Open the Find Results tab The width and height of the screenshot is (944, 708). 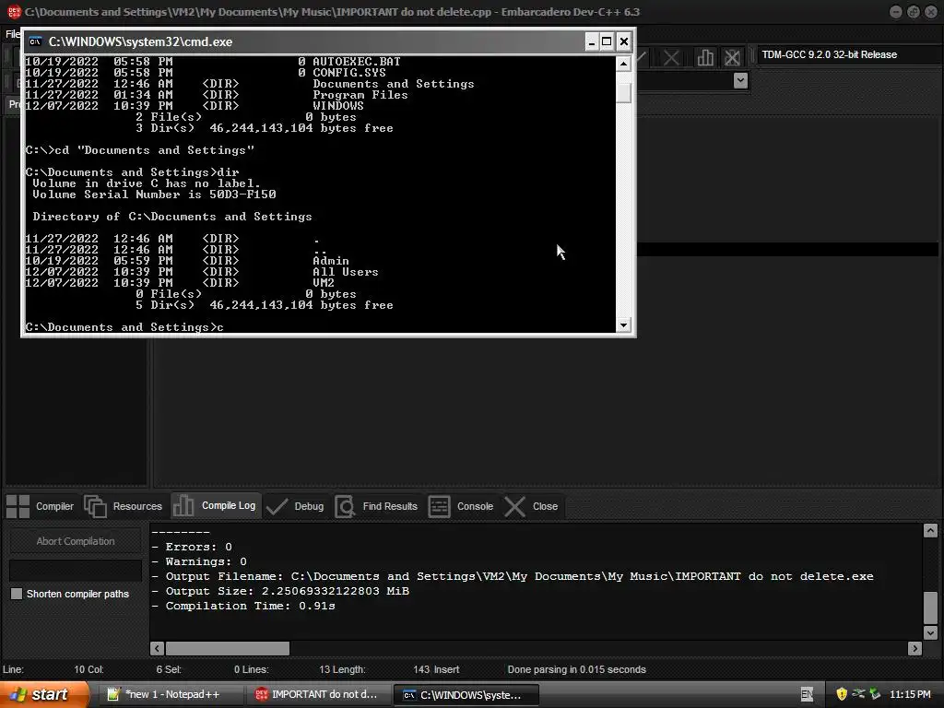376,506
